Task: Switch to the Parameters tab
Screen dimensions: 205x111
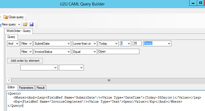Action: 26,88
